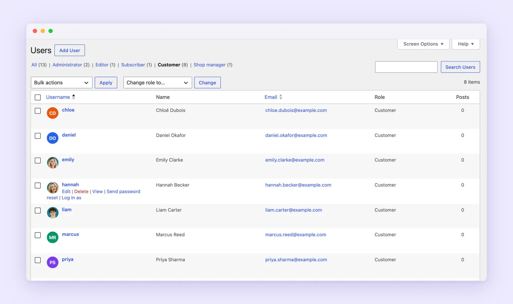
Task: Filter users by Subscriber role
Action: pyautogui.click(x=133, y=65)
